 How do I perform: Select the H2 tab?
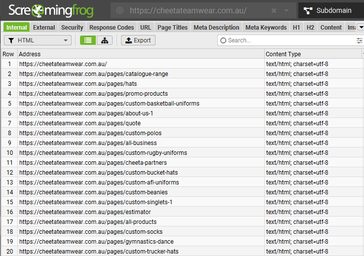[x=310, y=27]
